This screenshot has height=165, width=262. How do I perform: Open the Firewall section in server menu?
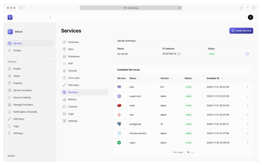[x=72, y=71]
